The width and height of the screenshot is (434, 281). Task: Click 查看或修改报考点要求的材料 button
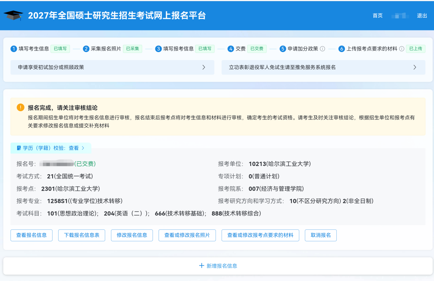click(260, 235)
